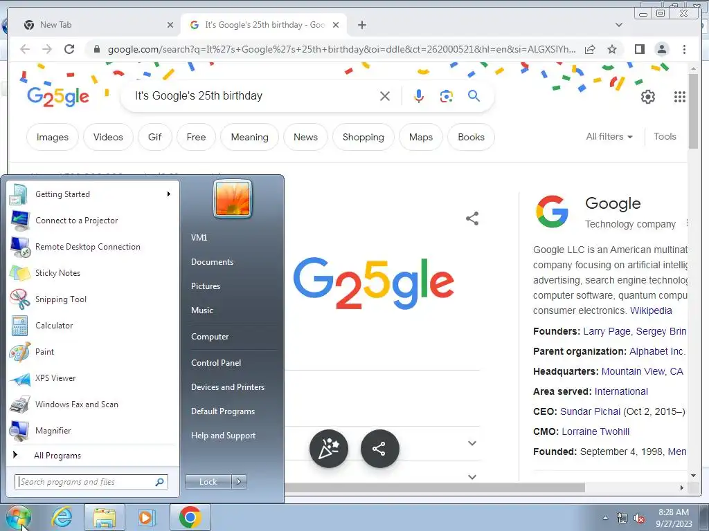
Task: Open the Mountain View, CA link
Action: pos(642,371)
